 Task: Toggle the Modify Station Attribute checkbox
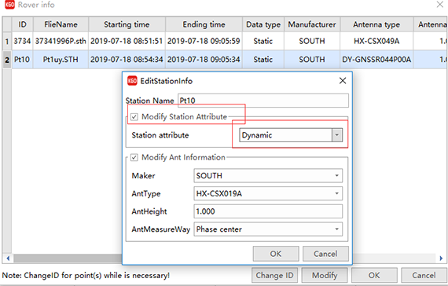[134, 117]
